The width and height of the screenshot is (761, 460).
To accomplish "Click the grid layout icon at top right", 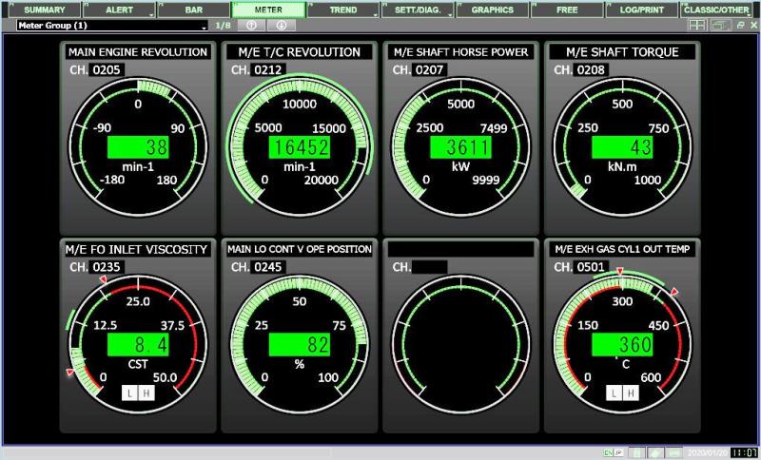I will coord(697,25).
